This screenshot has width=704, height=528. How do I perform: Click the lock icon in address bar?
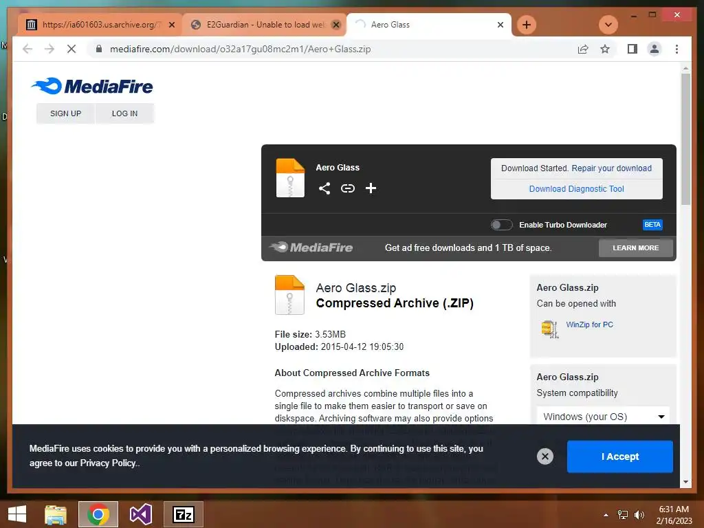pyautogui.click(x=99, y=49)
